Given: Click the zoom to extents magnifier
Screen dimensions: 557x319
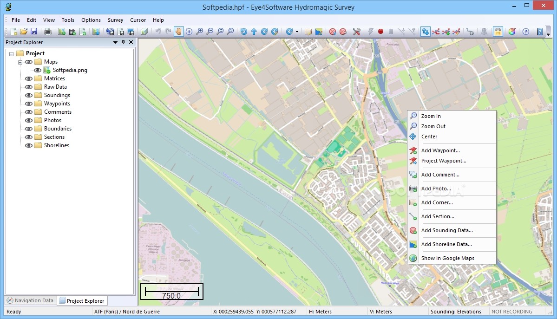Looking at the screenshot, I should coord(220,32).
